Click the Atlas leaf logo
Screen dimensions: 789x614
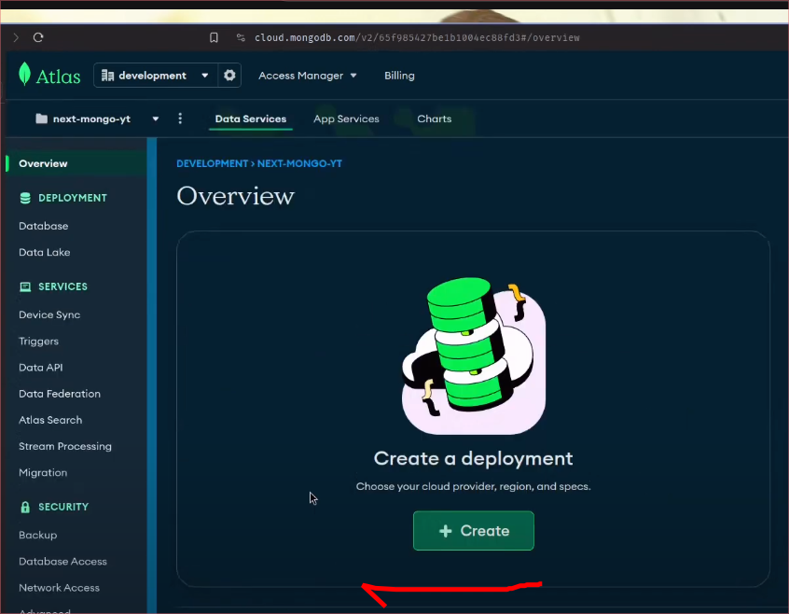(x=25, y=75)
